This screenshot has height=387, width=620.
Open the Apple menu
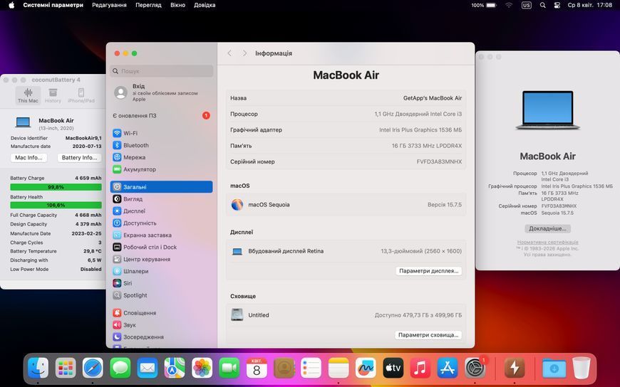[x=11, y=5]
